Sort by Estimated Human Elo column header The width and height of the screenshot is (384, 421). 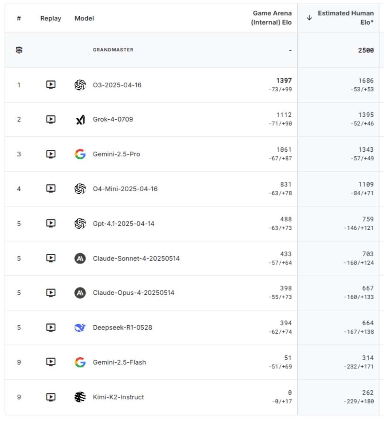click(345, 18)
